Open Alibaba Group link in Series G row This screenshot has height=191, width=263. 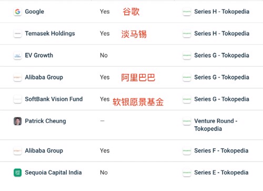click(x=44, y=77)
